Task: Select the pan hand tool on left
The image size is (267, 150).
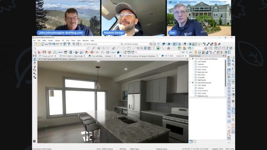Action: coord(35,63)
